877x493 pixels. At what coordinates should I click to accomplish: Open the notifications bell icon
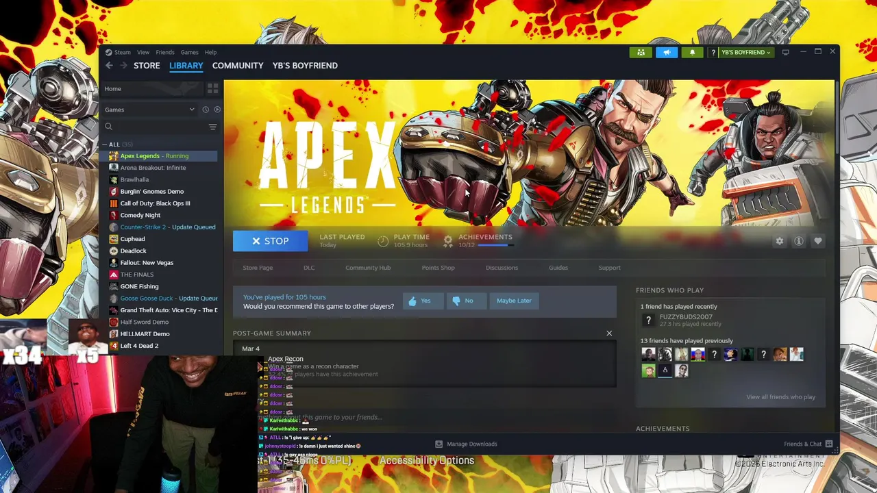(x=692, y=52)
